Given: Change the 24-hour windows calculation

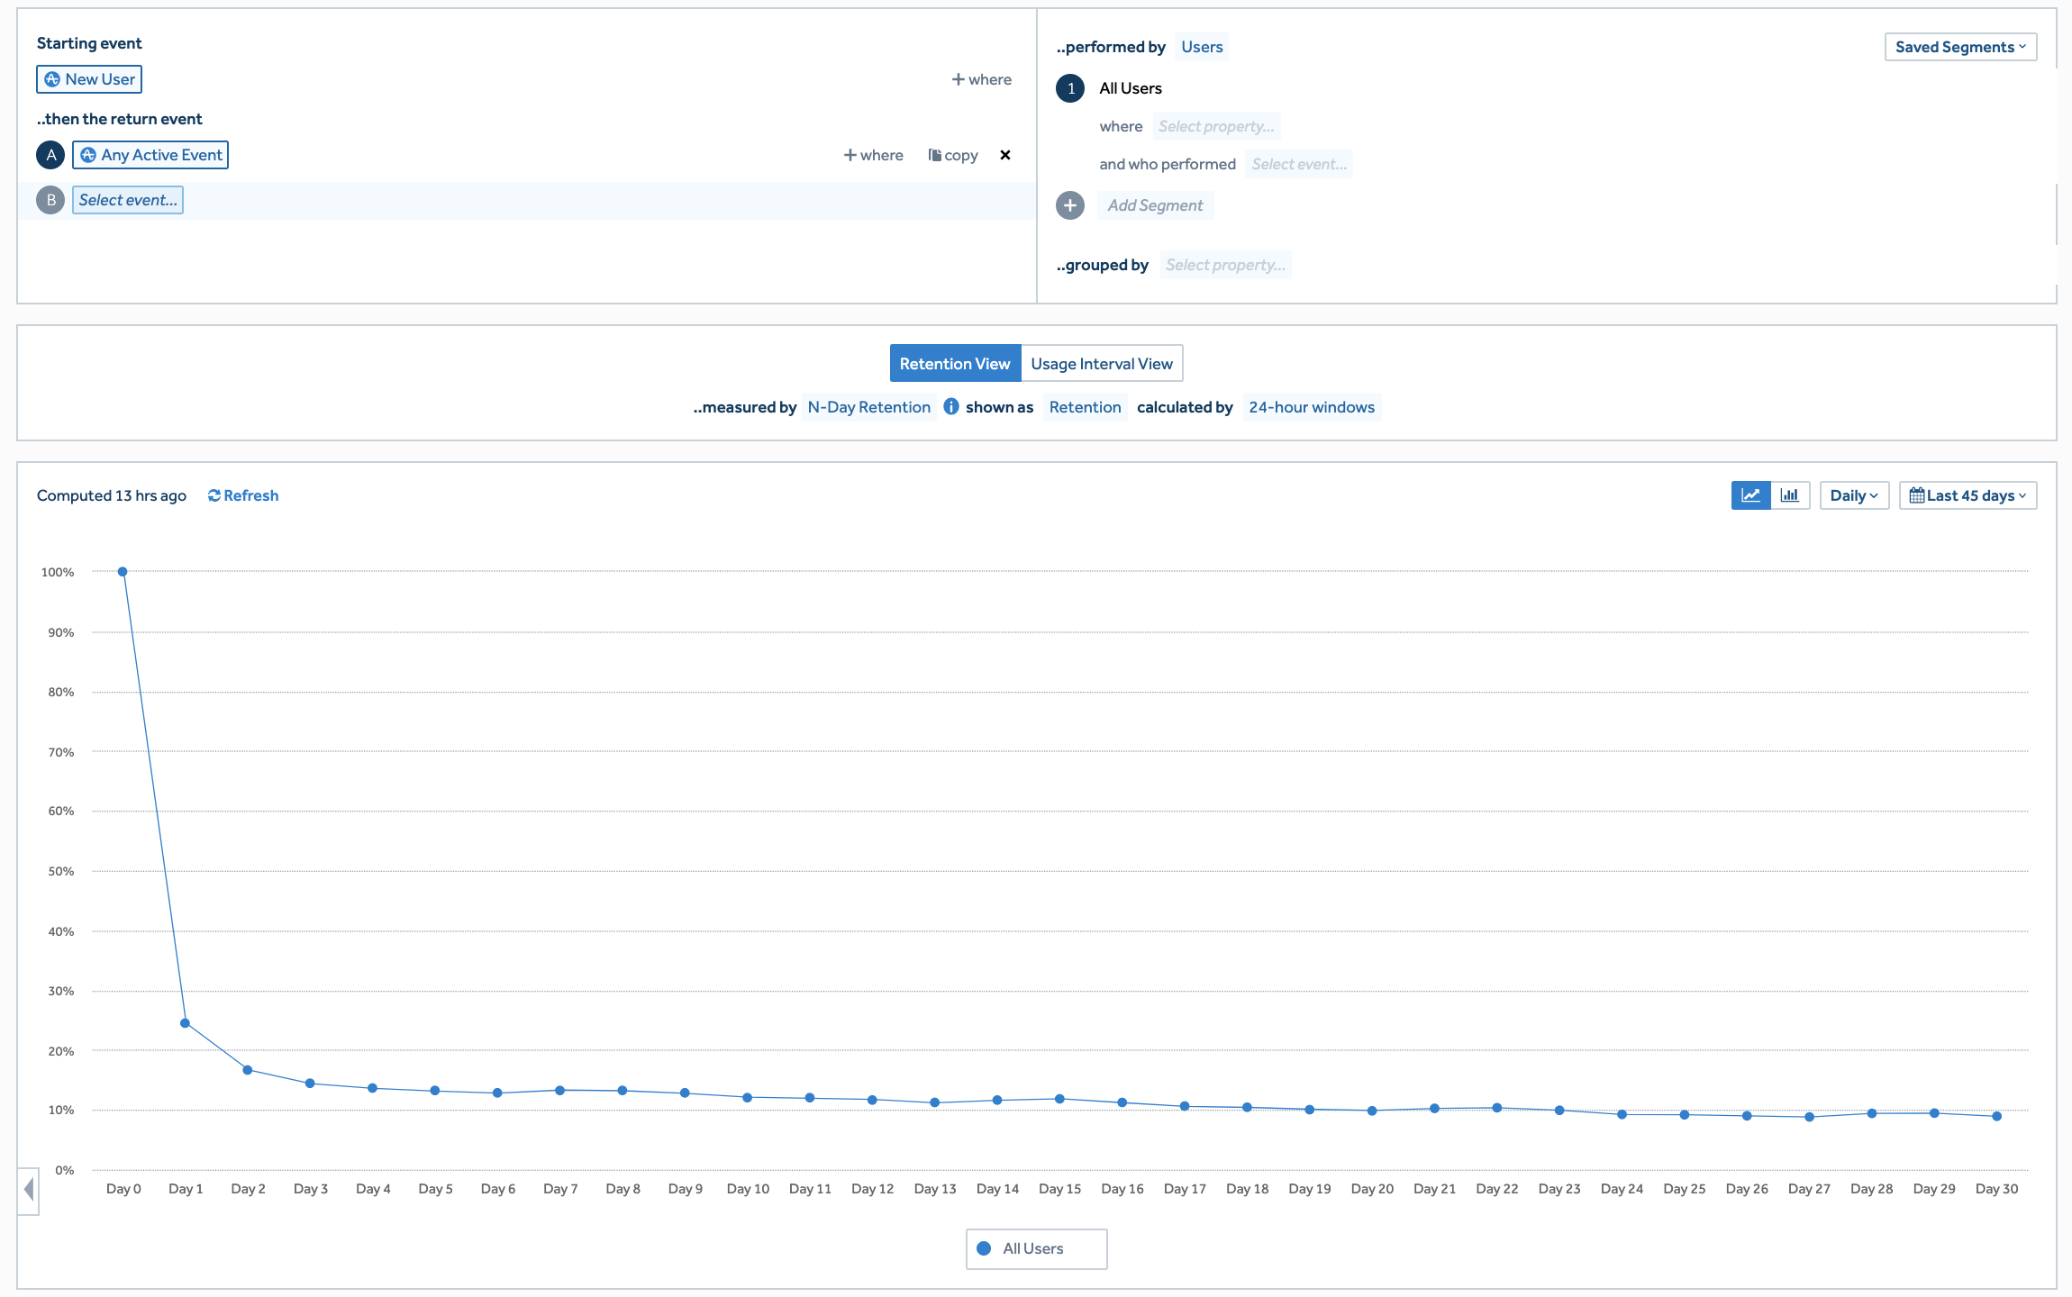Looking at the screenshot, I should click(1311, 407).
